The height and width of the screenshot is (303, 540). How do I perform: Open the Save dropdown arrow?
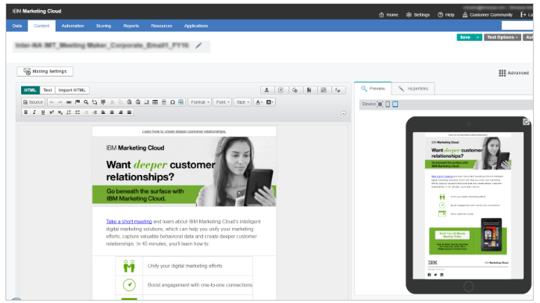(477, 37)
